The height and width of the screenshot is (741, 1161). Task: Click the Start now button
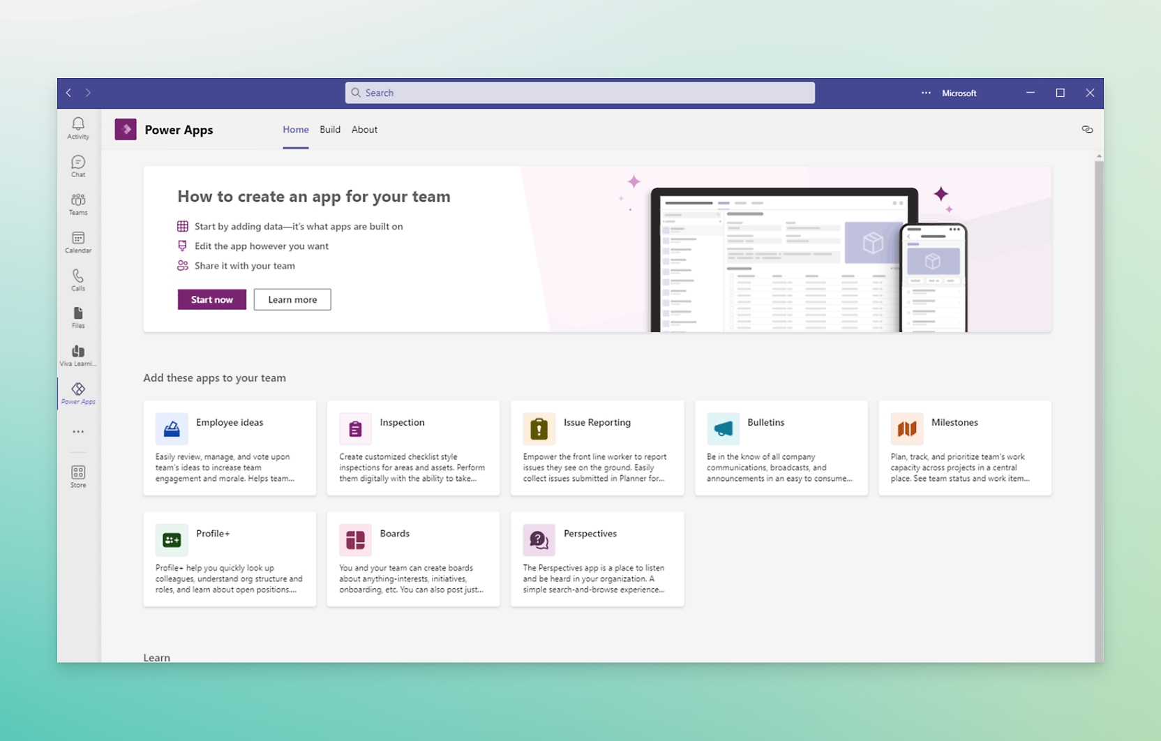211,299
